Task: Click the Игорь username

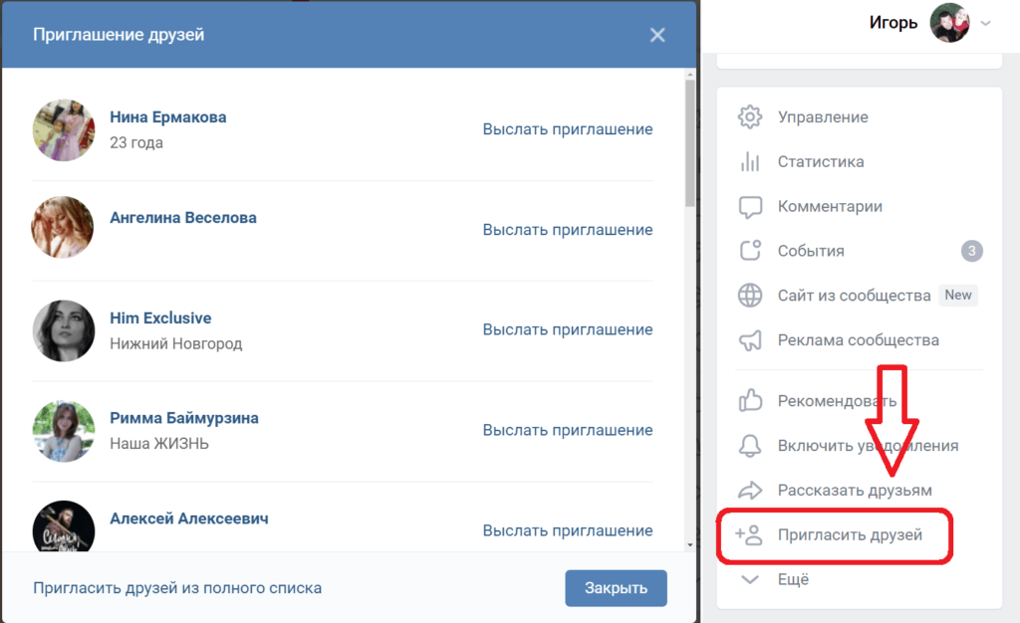Action: [893, 23]
